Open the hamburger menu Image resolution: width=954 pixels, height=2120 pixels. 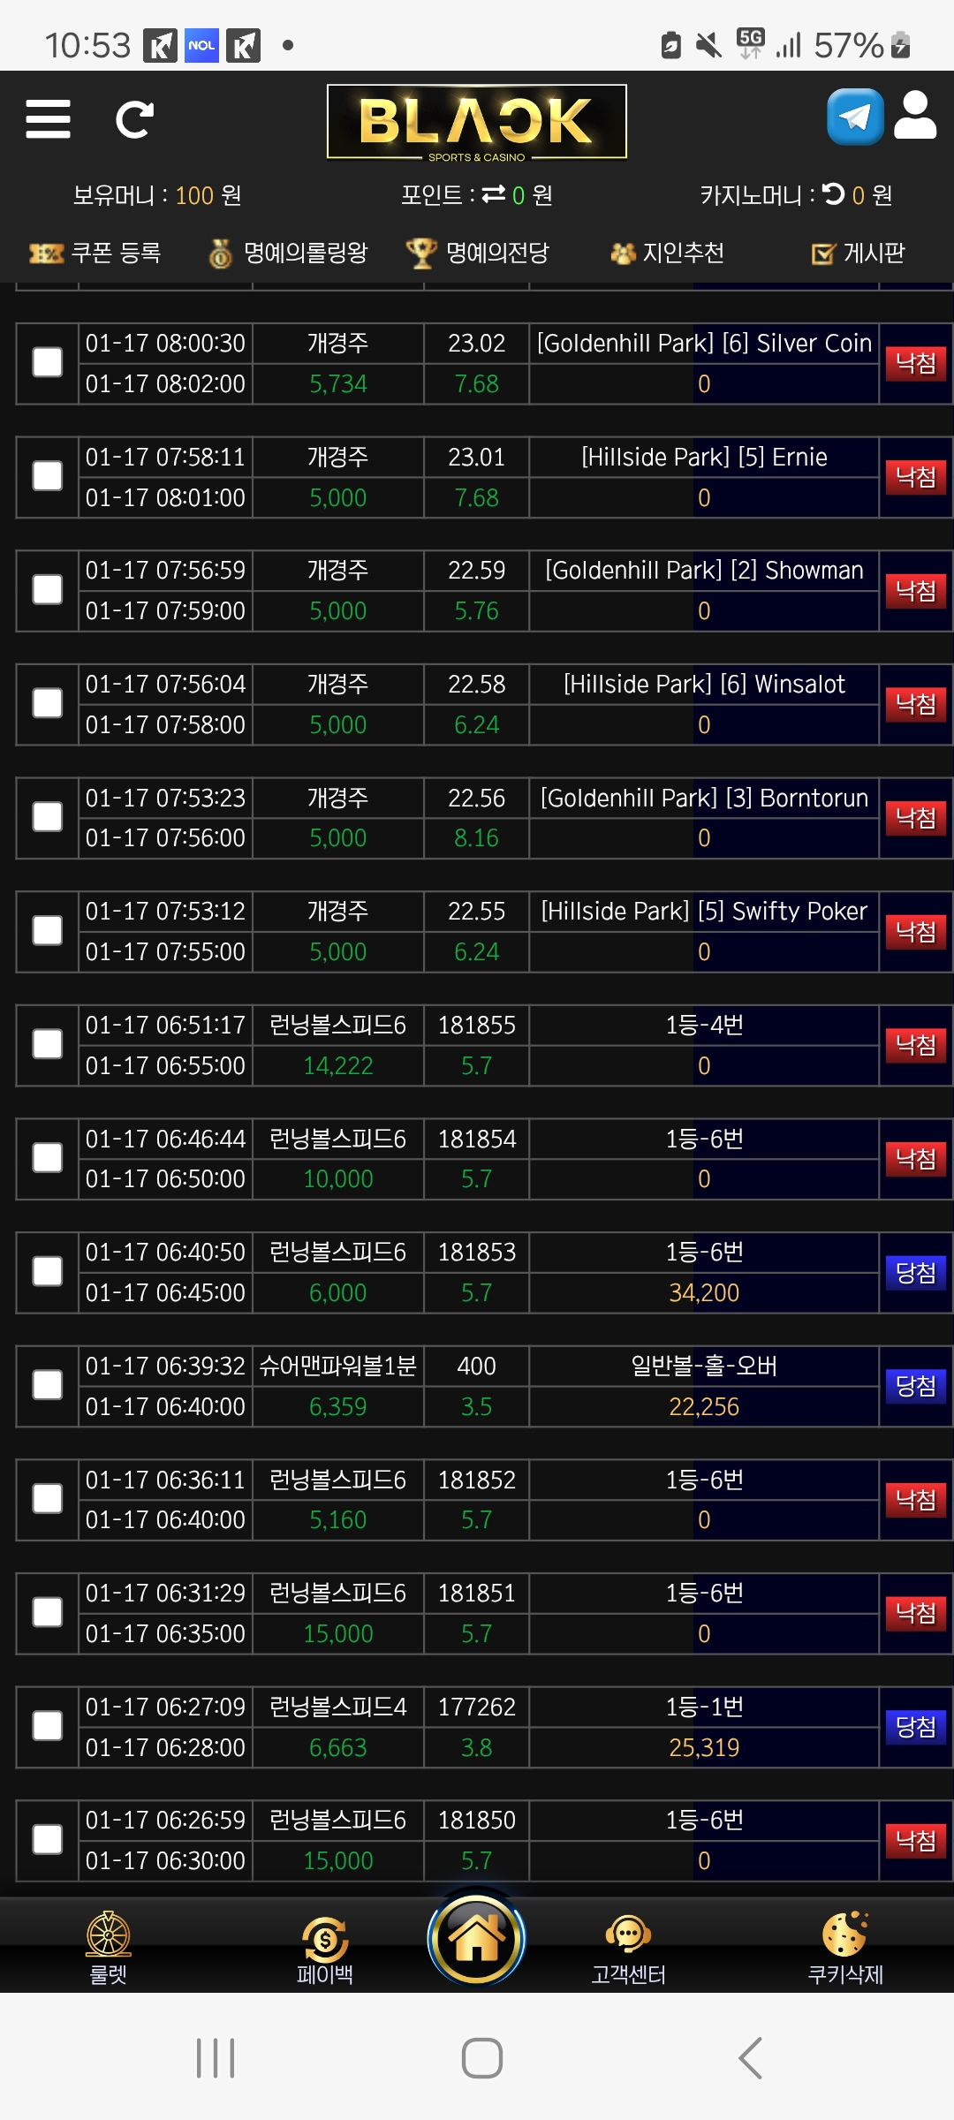tap(49, 119)
